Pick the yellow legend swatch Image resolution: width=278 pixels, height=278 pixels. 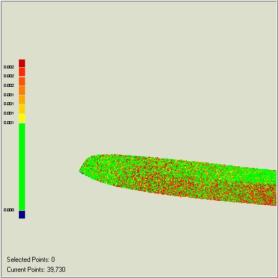click(x=22, y=118)
